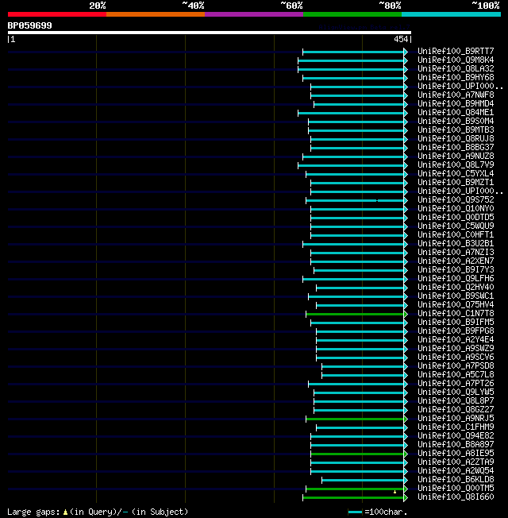The height and width of the screenshot is (518, 508).
Task: Click the 454 end position label
Action: pyautogui.click(x=401, y=39)
